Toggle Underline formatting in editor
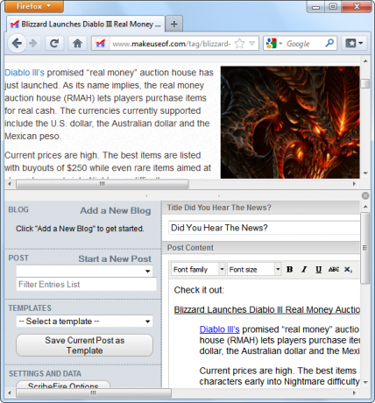This screenshot has height=403, width=375. tap(318, 269)
